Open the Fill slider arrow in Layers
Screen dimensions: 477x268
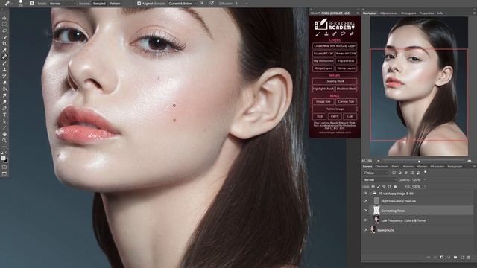tap(425, 186)
